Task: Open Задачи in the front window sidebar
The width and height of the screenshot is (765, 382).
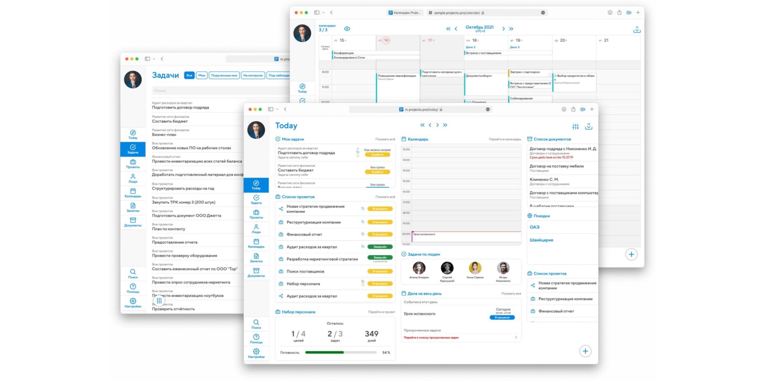Action: (x=256, y=200)
